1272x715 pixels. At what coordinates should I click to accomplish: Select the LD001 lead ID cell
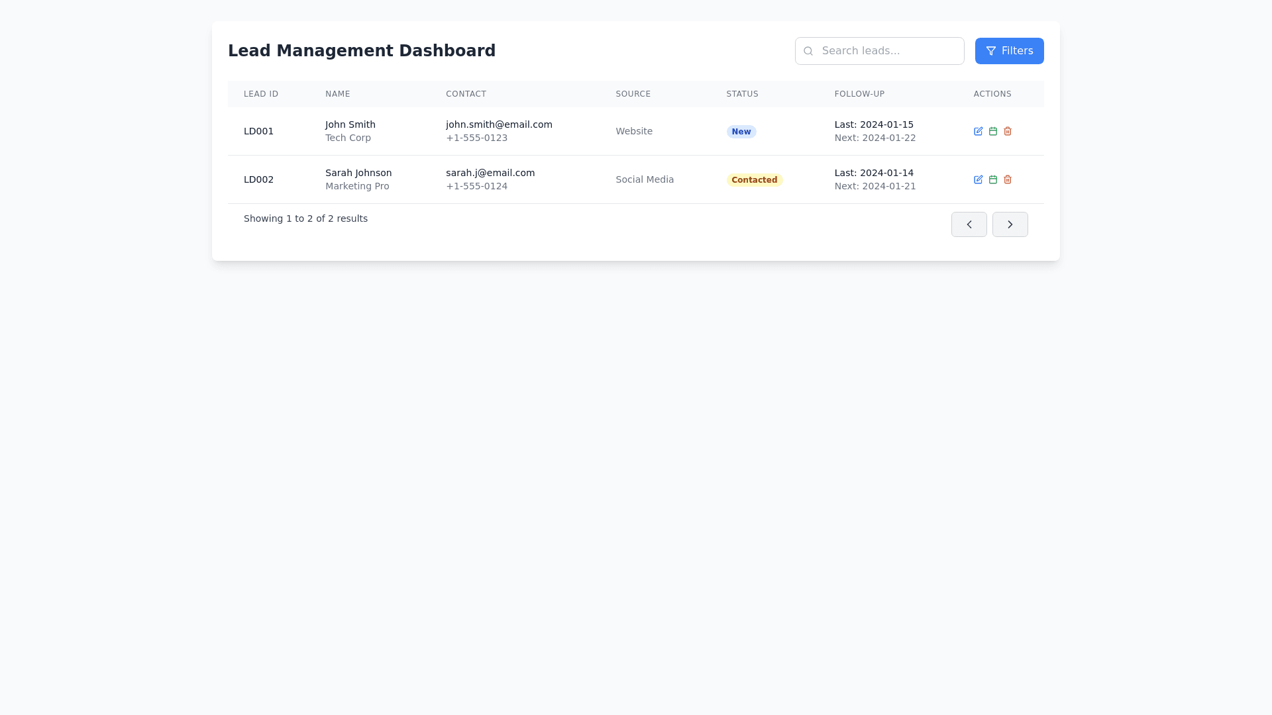[x=258, y=131]
